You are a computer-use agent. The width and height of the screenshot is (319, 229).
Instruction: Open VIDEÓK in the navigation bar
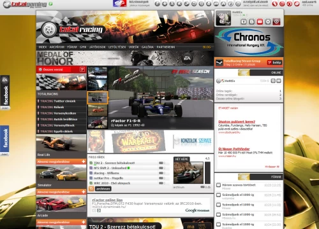click(x=134, y=47)
